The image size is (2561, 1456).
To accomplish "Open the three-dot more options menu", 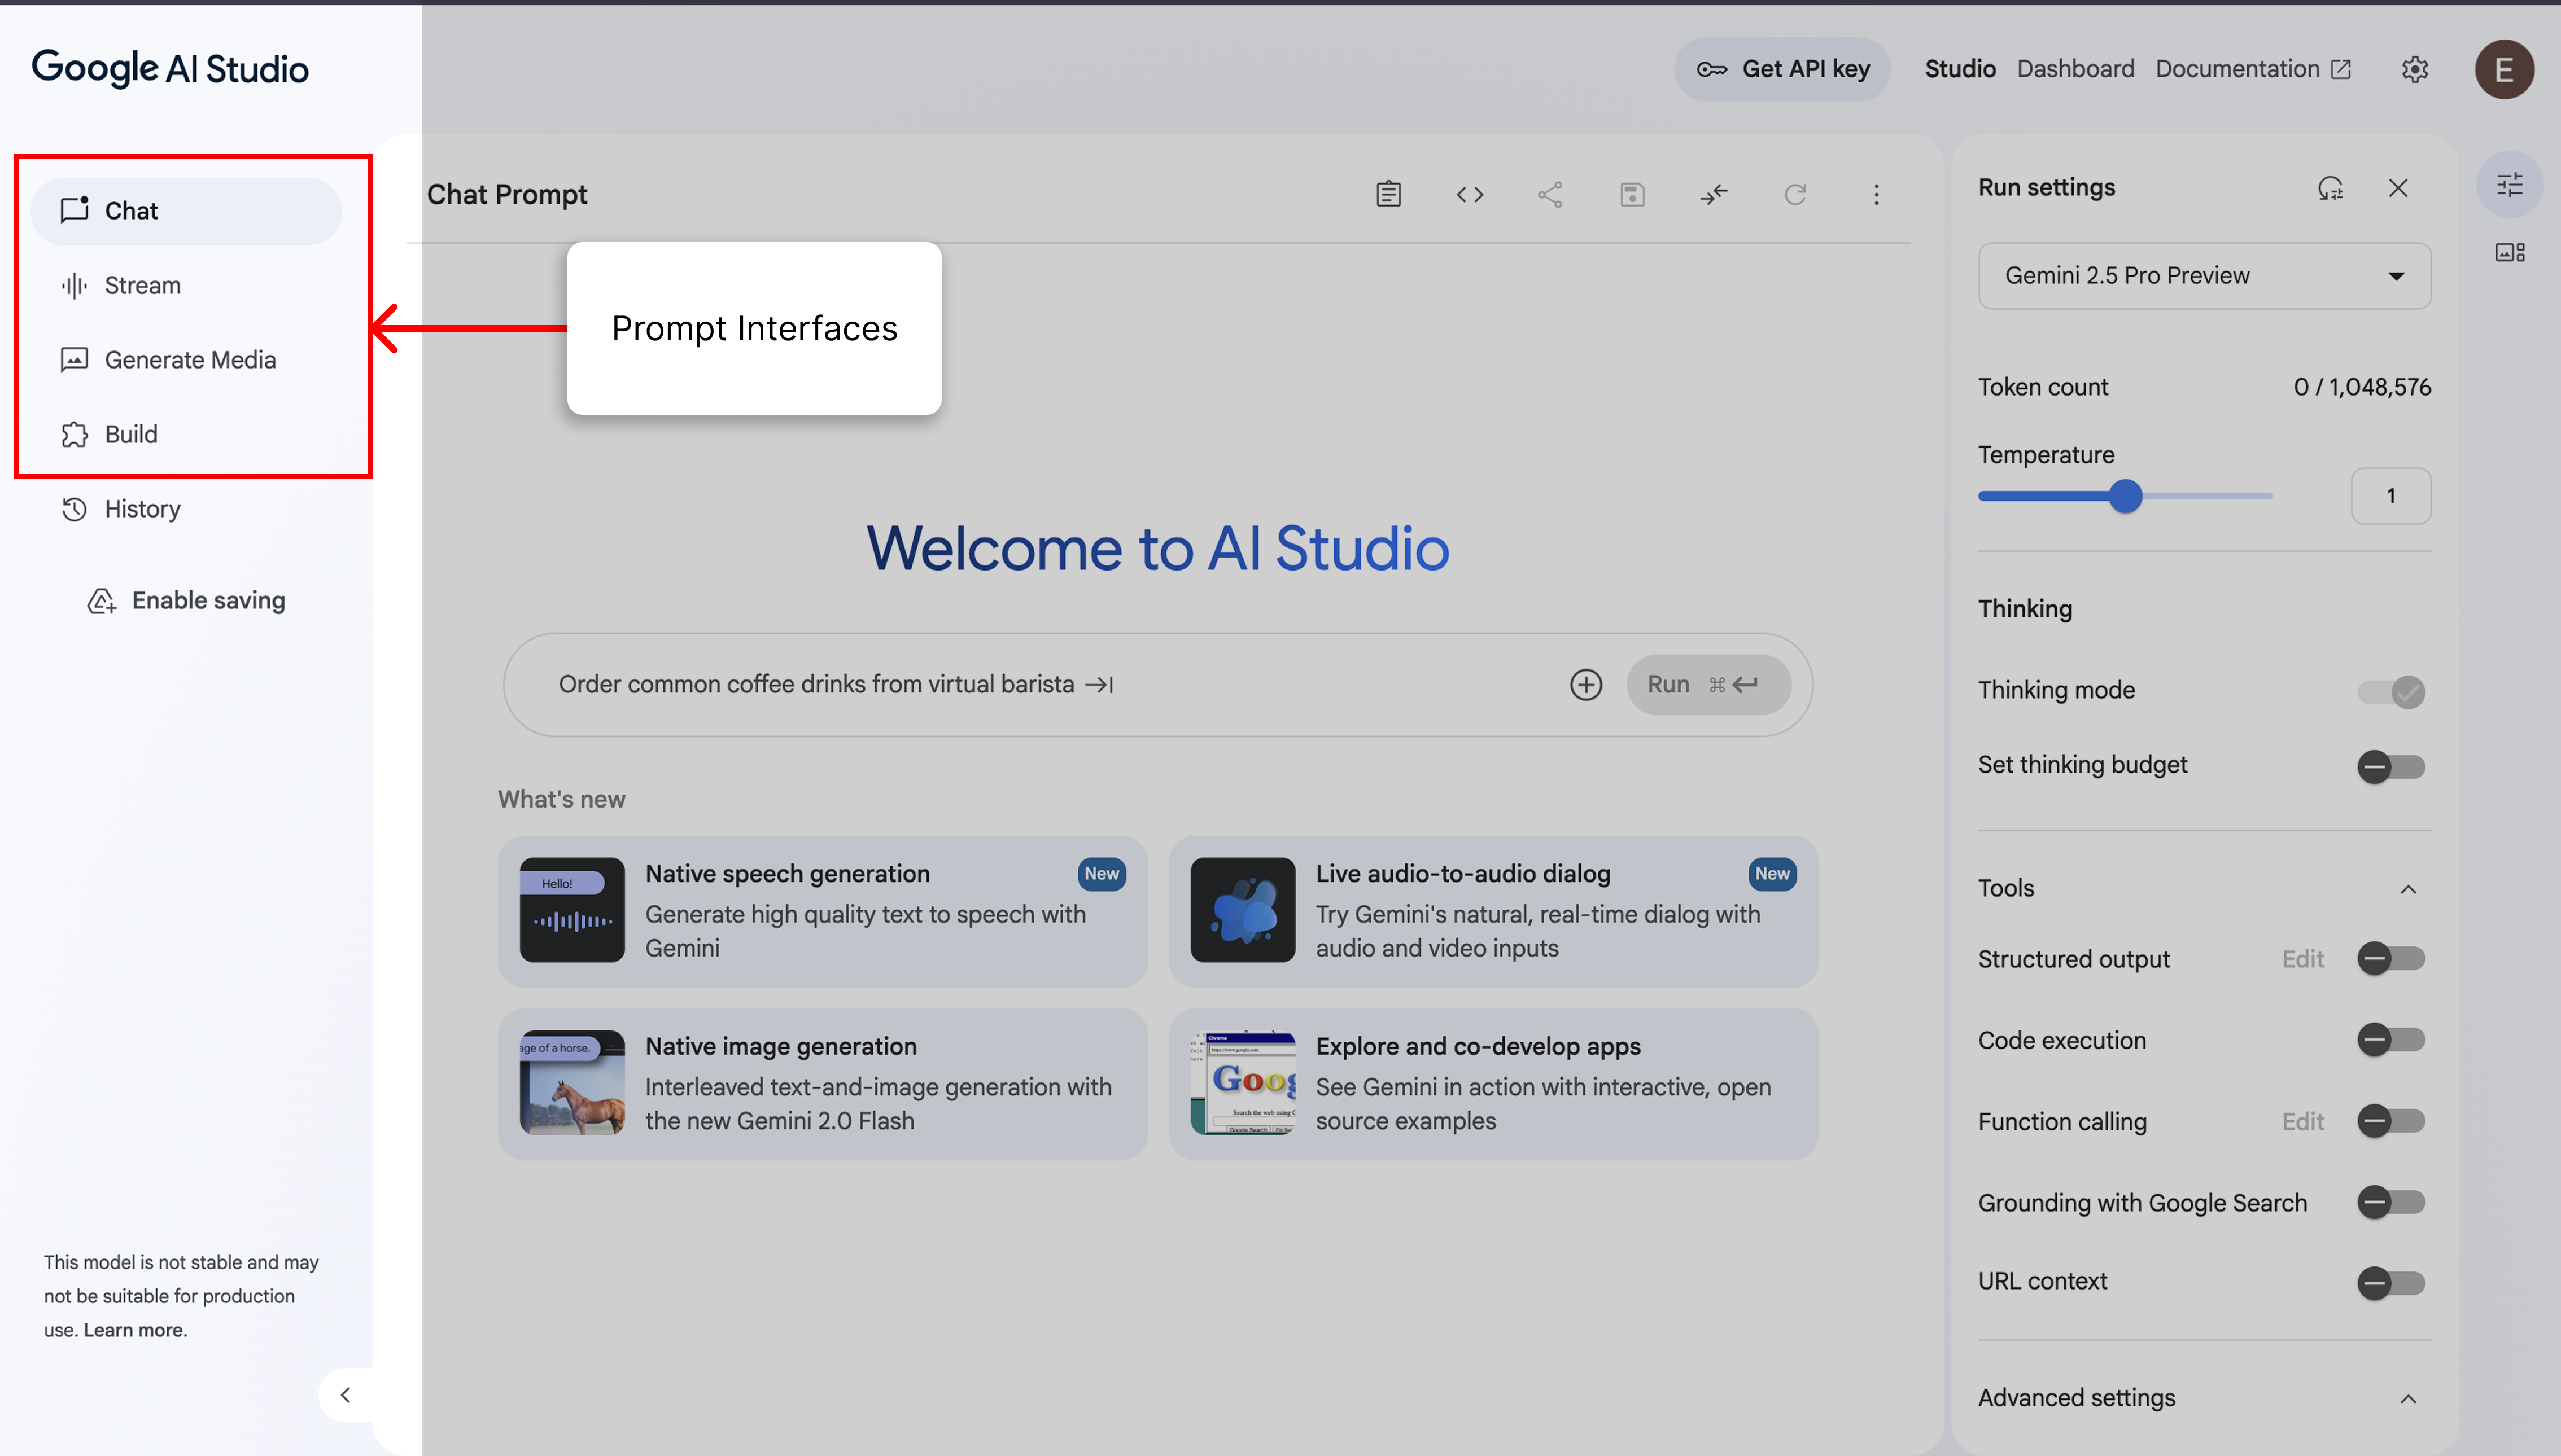I will pyautogui.click(x=1877, y=194).
